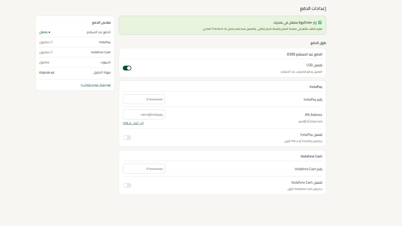Viewport: 402px width, 226px height.
Task: Enable the InstaPay activation toggle
Action: pos(127,138)
